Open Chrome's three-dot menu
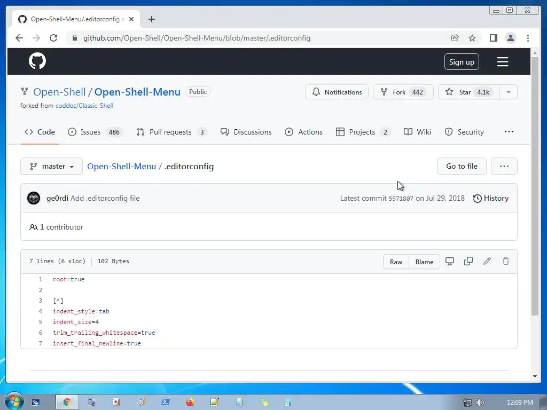The height and width of the screenshot is (410, 547). pos(528,38)
